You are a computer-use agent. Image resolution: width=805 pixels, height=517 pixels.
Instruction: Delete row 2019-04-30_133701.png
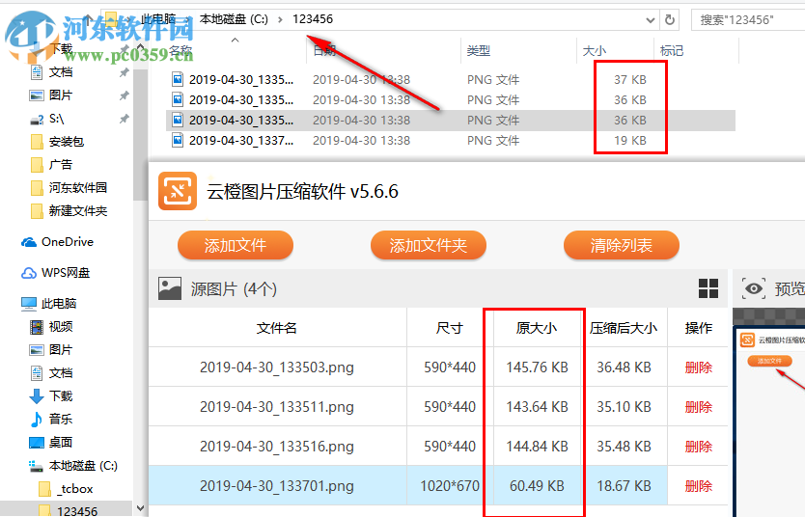pyautogui.click(x=698, y=486)
